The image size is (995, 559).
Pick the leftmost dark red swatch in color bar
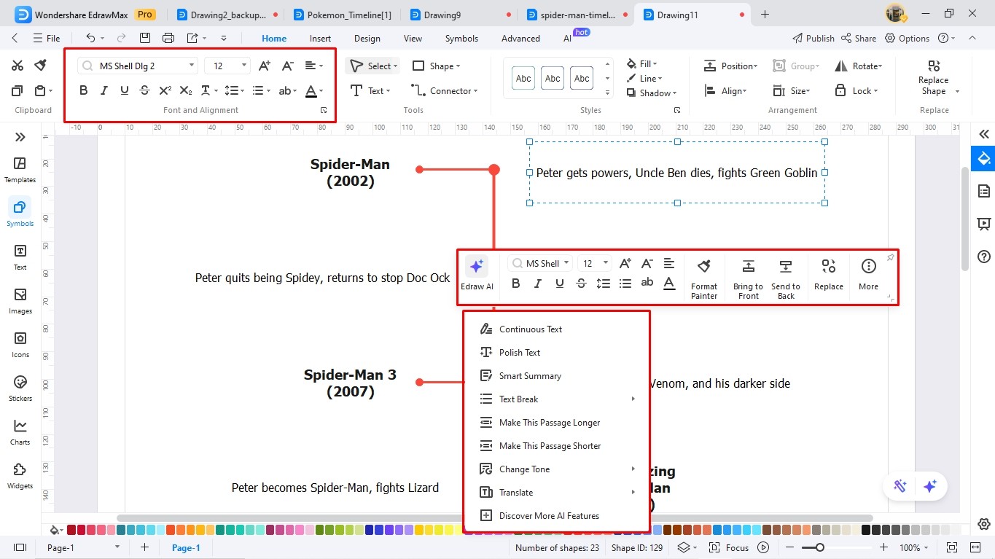[x=71, y=530]
